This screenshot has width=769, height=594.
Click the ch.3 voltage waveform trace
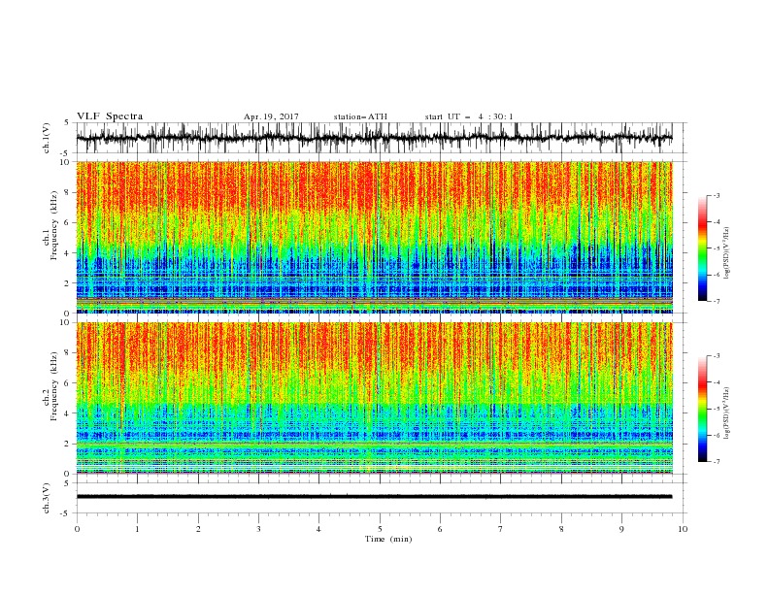374,497
